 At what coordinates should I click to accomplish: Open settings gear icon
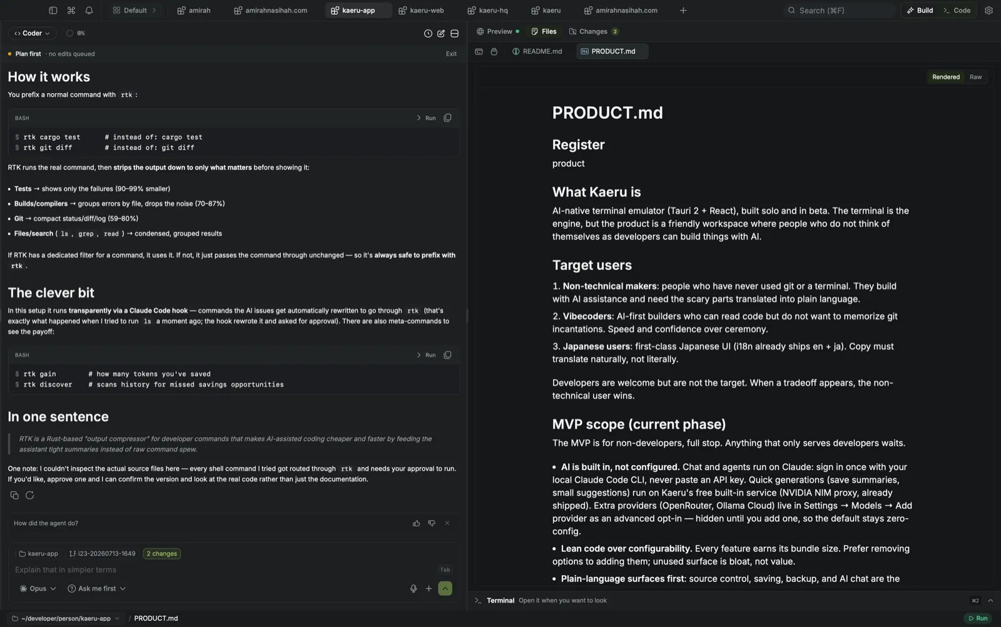pos(988,11)
